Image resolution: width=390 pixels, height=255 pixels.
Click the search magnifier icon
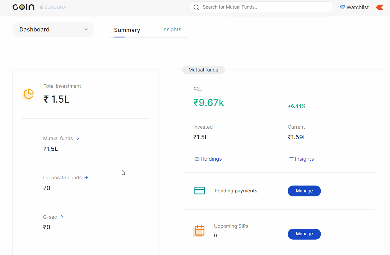click(x=196, y=7)
